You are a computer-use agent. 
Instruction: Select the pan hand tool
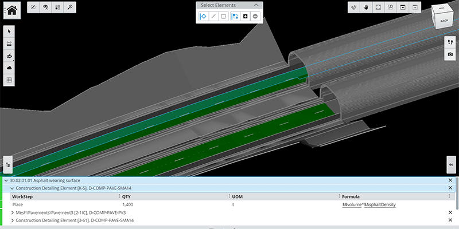pos(365,7)
